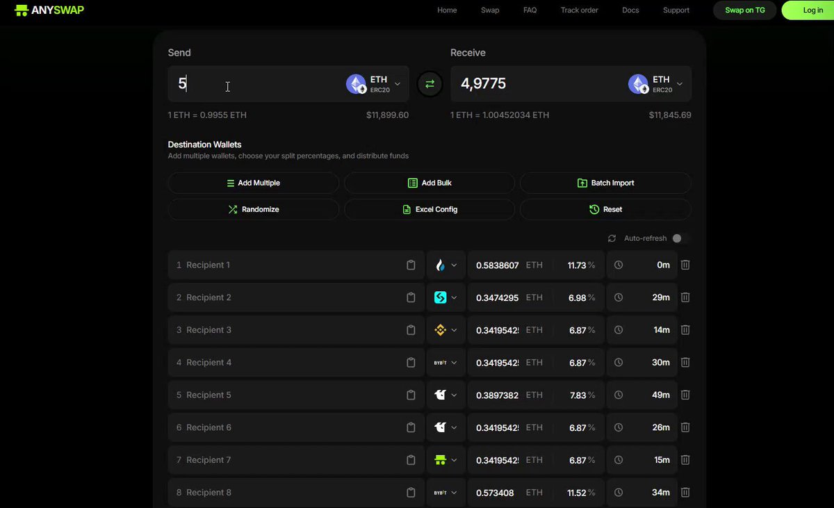Click the Randomize button

click(254, 209)
